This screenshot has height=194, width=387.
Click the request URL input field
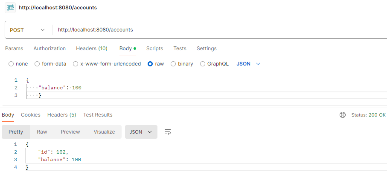pos(213,30)
